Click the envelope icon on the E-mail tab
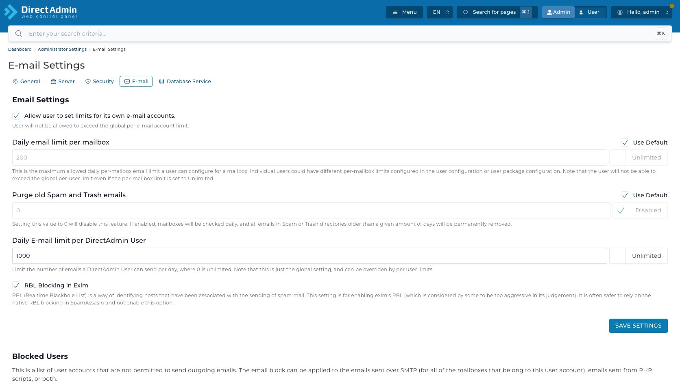 click(127, 82)
